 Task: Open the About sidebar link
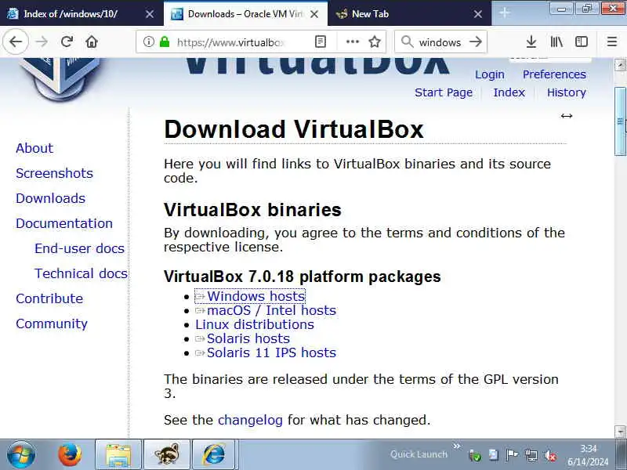coord(34,148)
